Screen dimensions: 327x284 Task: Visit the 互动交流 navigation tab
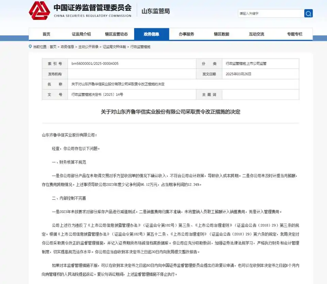coord(256,34)
